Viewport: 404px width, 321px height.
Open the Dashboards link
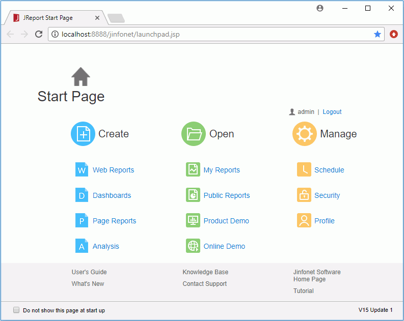pos(112,195)
